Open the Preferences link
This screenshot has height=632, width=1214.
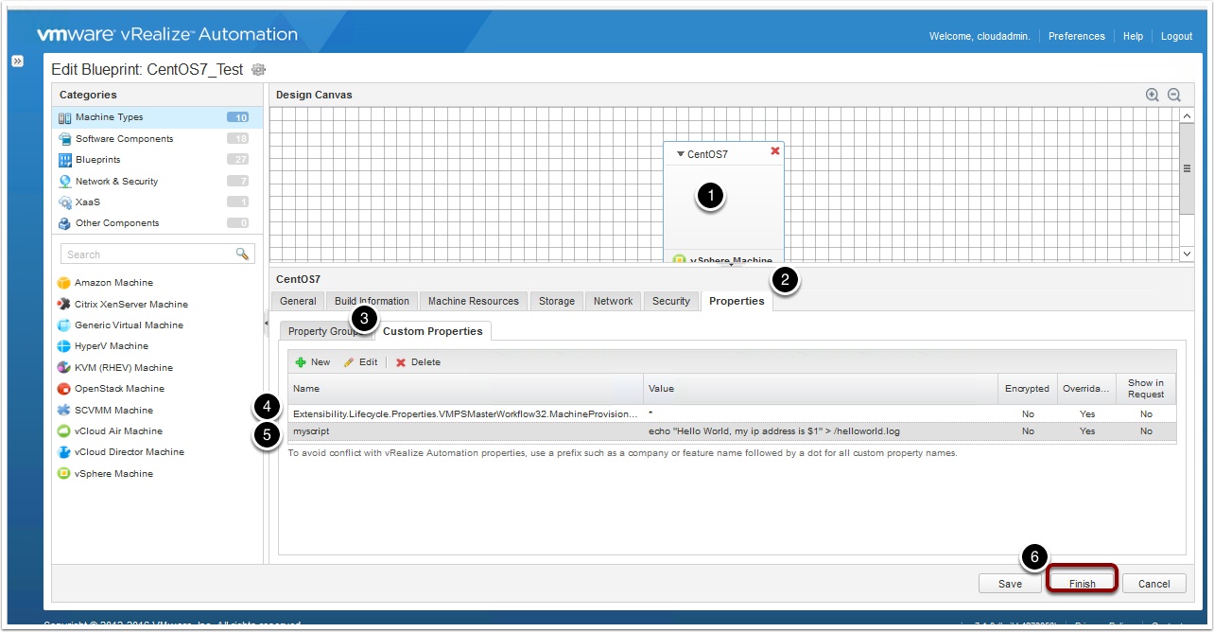pos(1077,36)
